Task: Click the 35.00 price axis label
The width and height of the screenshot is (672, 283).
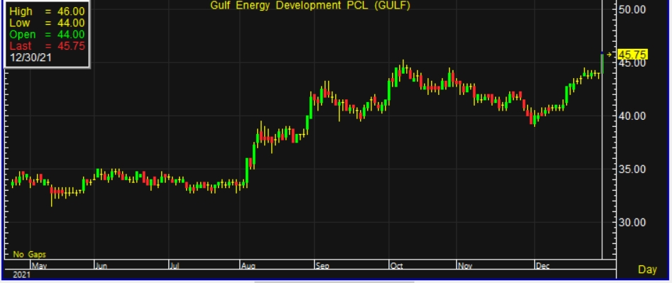Action: [x=632, y=169]
